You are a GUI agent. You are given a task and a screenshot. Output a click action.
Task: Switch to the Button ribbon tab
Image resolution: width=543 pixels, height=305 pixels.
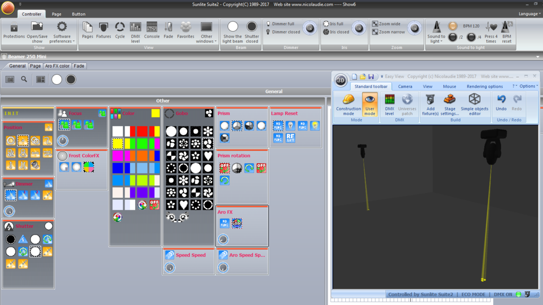[78, 14]
